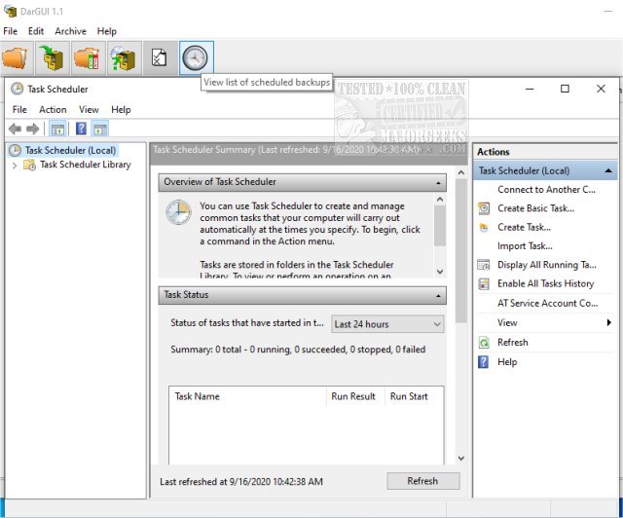The image size is (623, 518).
Task: Toggle the show/hide console tree icon
Action: point(58,129)
